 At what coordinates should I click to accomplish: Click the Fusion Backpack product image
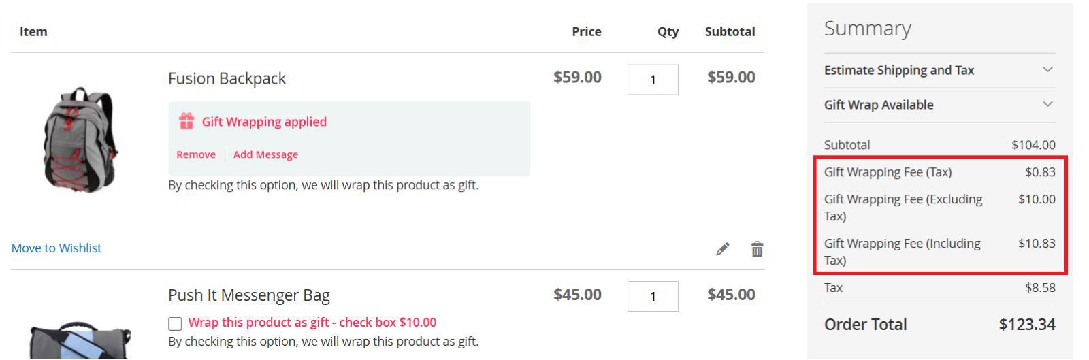click(x=80, y=140)
